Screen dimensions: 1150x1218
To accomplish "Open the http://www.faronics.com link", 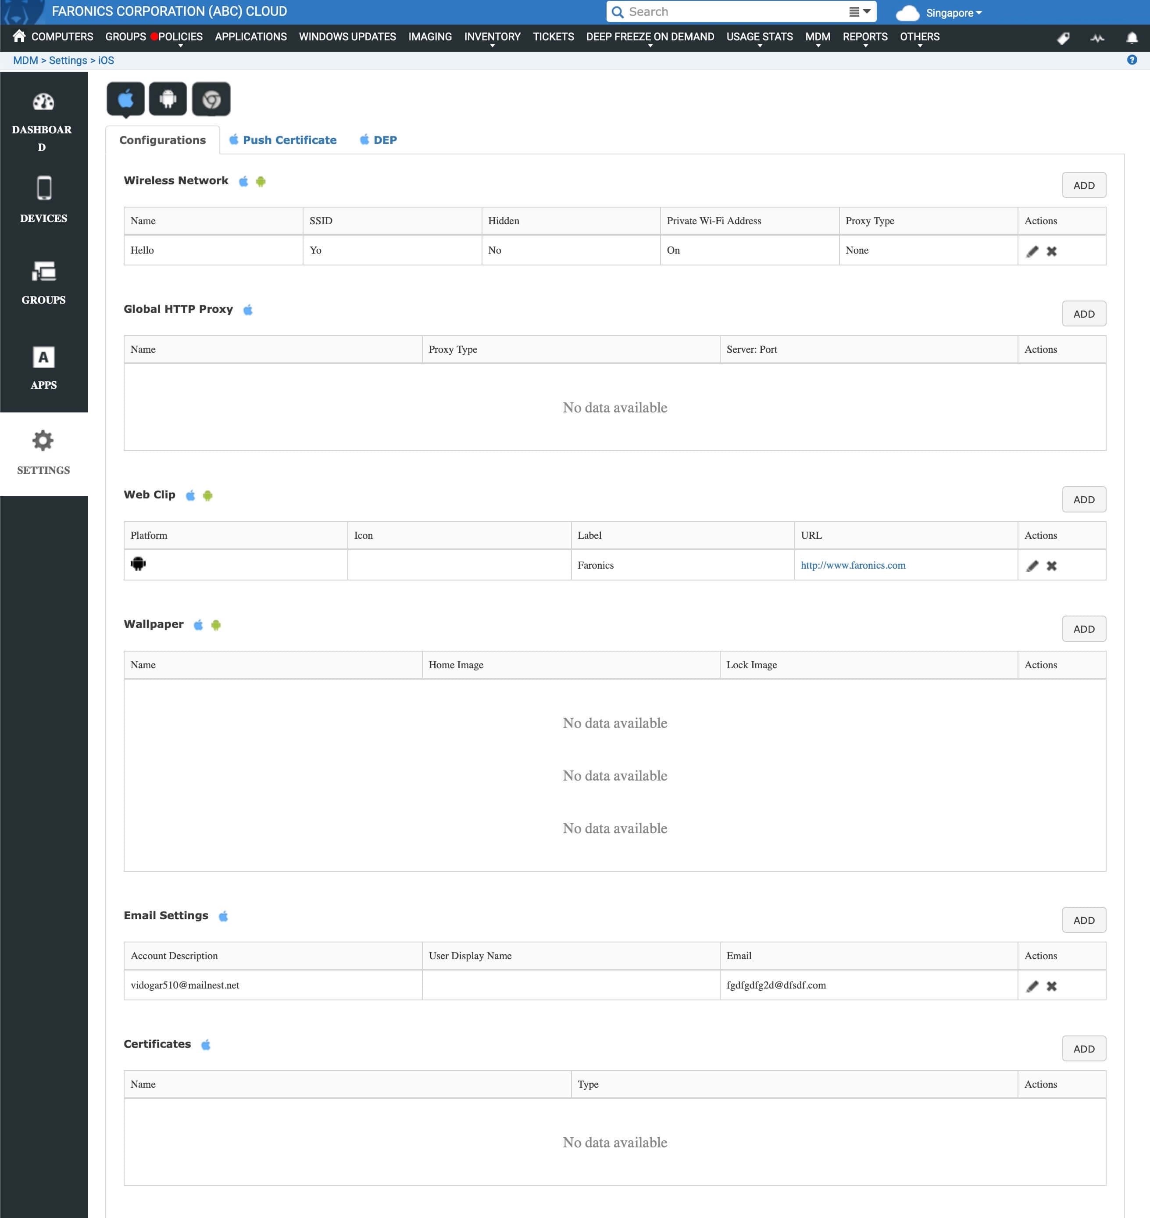I will (x=853, y=565).
